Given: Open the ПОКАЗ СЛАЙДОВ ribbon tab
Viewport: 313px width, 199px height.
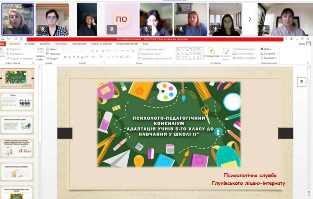Looking at the screenshot, I should 101,44.
